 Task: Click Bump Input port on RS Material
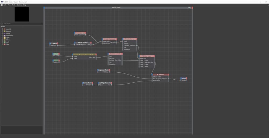point(152,81)
